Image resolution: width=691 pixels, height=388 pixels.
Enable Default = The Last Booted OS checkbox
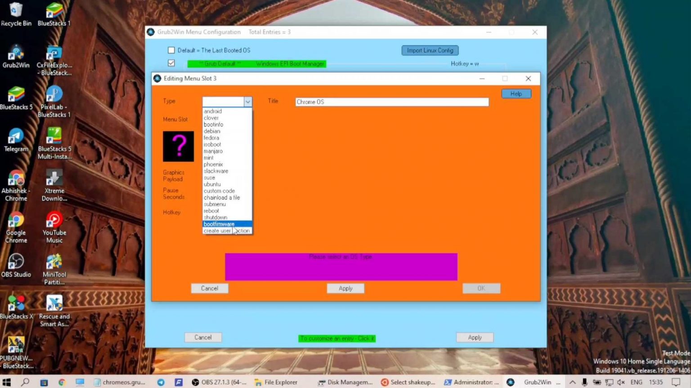[171, 50]
